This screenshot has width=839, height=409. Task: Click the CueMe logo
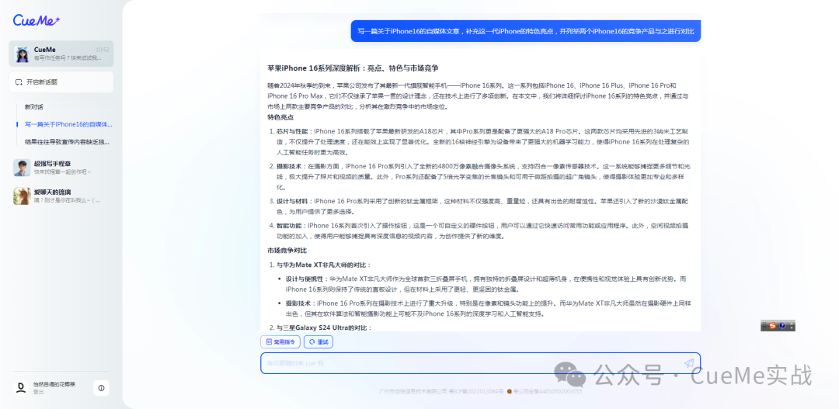pos(37,19)
